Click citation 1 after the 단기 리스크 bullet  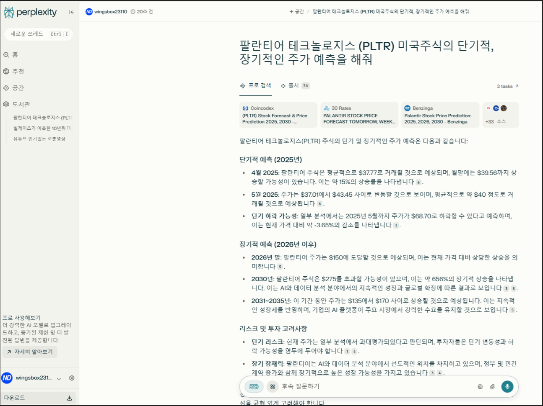point(347,352)
